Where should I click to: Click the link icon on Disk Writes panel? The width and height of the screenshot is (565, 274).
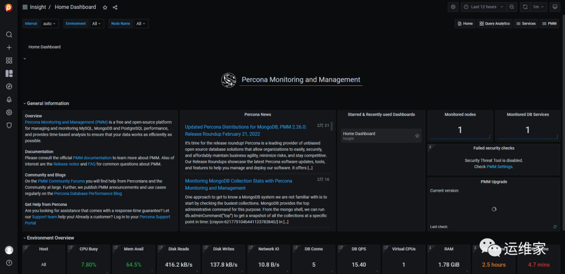[206, 248]
